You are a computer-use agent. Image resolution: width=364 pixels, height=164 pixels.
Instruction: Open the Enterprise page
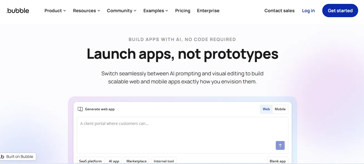208,11
